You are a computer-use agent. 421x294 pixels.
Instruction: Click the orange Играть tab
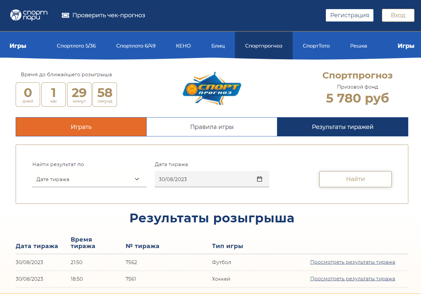point(81,127)
